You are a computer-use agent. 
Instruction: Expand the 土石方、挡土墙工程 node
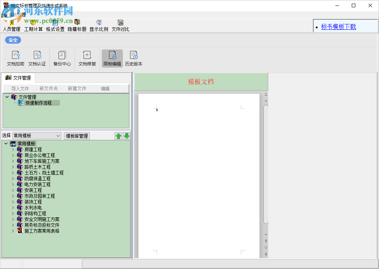[13, 173]
